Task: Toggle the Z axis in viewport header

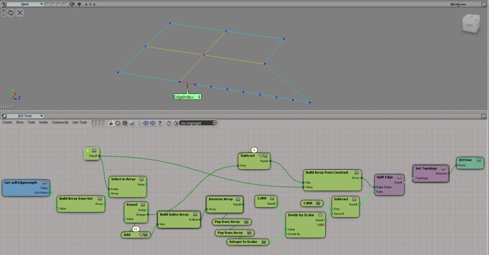Action: pyautogui.click(x=93, y=4)
